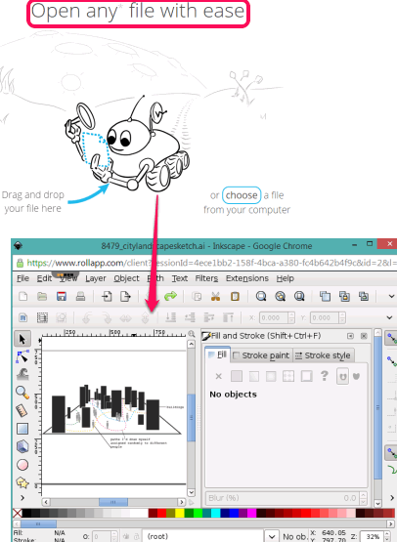Expand the tool controls bar overflow chevron

click(x=389, y=317)
